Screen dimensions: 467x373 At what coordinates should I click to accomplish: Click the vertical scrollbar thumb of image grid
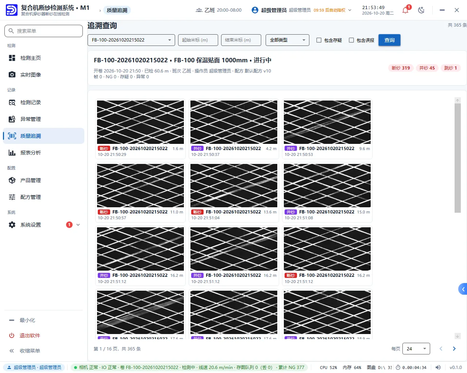458,158
